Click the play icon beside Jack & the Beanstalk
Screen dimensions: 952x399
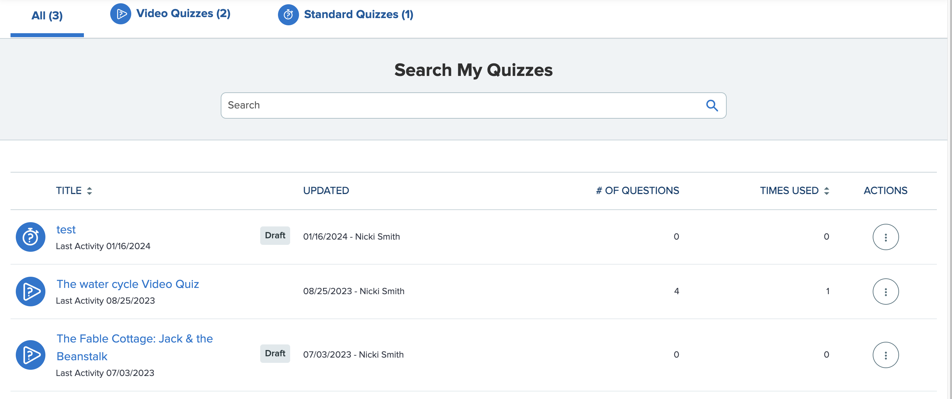[30, 355]
